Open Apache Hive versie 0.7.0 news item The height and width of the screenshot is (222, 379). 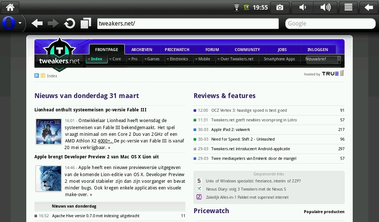click(96, 216)
